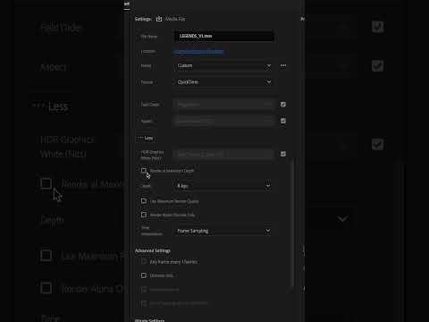The width and height of the screenshot is (429, 322).
Task: Enable Render at Maximum Depth checkbox
Action: click(144, 171)
